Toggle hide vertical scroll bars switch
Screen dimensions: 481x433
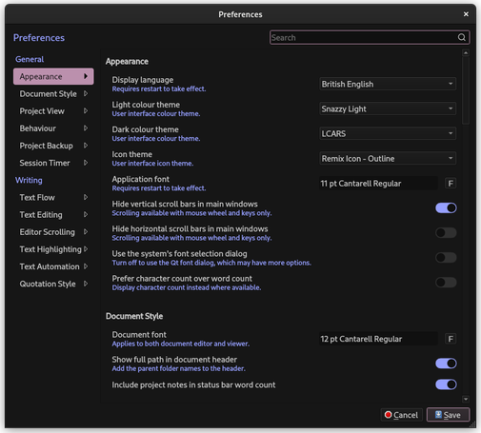pyautogui.click(x=446, y=208)
